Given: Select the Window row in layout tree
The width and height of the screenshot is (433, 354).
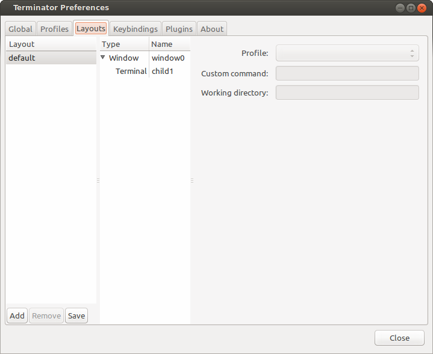Looking at the screenshot, I should pyautogui.click(x=145, y=58).
